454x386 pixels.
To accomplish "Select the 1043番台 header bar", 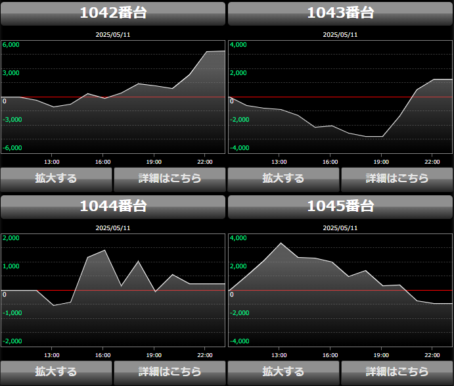I will coord(340,13).
